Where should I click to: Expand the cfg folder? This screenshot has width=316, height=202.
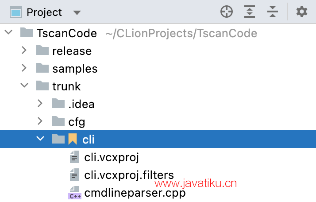40,121
